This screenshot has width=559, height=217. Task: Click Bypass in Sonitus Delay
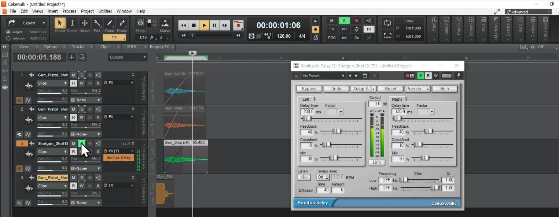point(309,89)
